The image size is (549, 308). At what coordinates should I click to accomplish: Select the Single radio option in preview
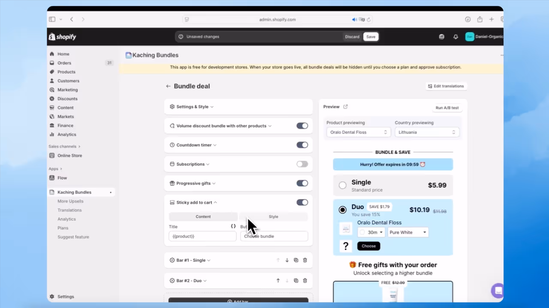(342, 185)
